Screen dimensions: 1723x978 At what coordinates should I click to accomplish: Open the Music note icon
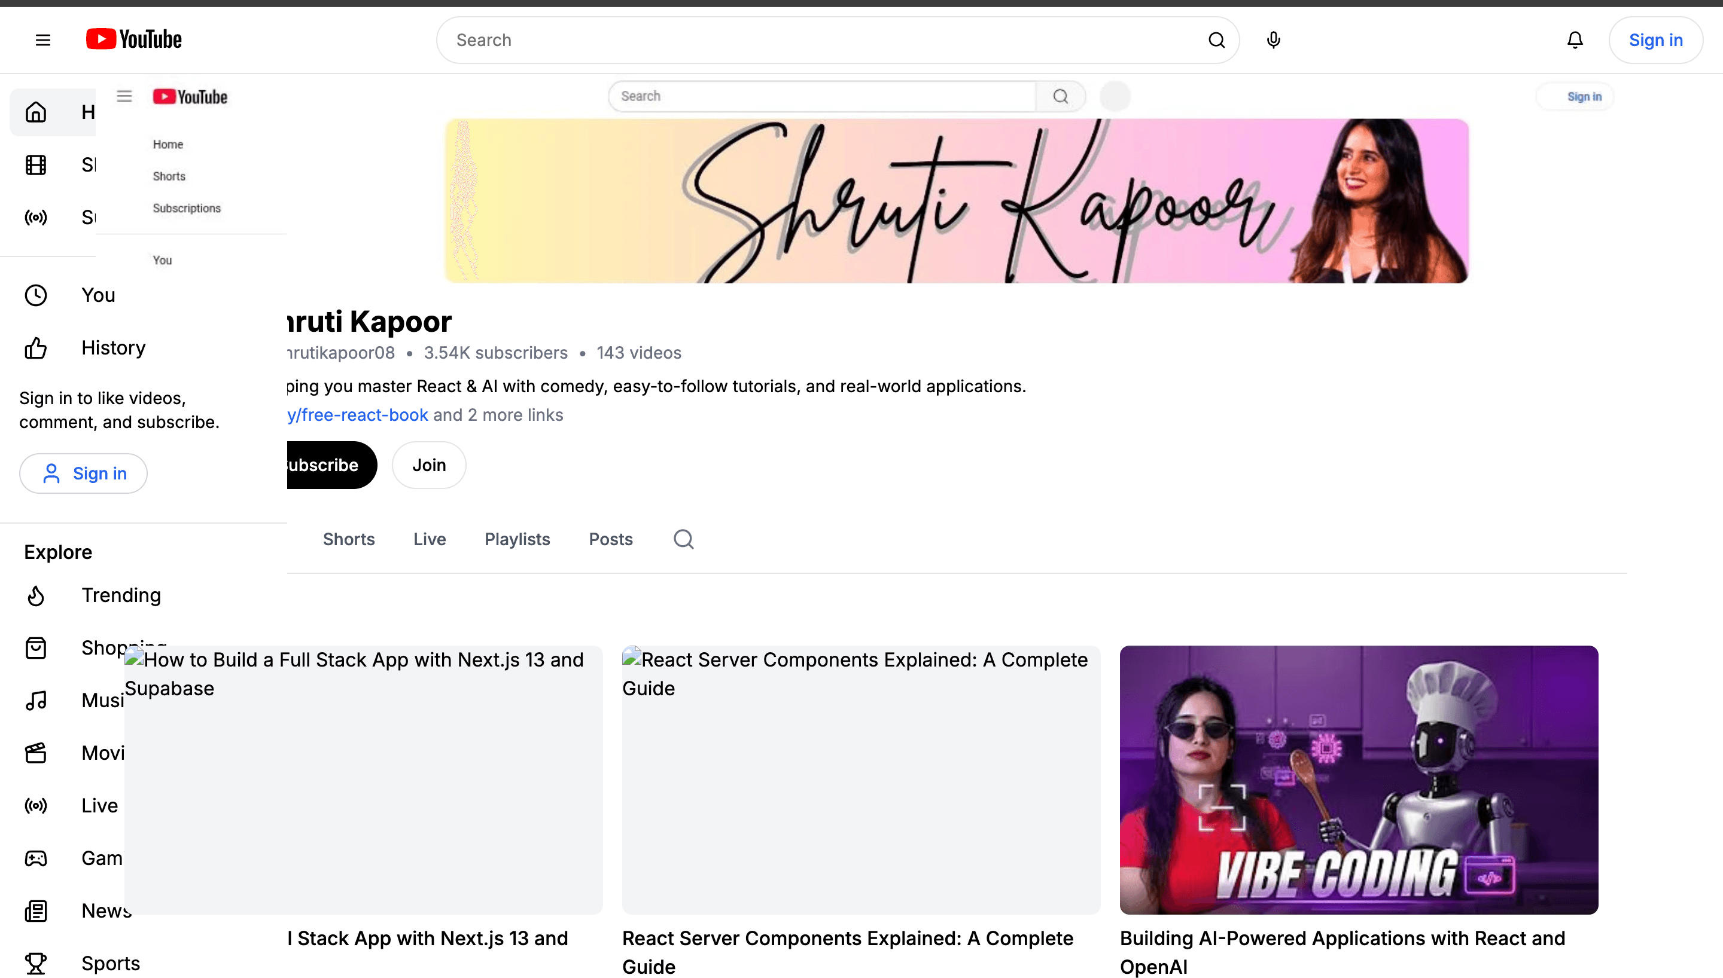pos(36,700)
